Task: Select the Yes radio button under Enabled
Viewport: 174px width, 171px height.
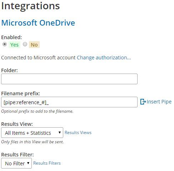Action: [5, 44]
